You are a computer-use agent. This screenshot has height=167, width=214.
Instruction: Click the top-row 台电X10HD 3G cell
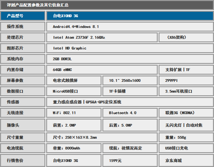(x=130, y=16)
